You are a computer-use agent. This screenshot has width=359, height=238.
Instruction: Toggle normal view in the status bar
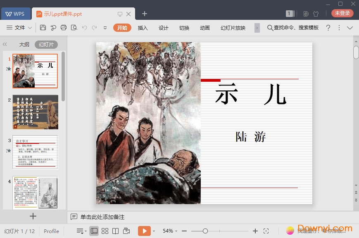pyautogui.click(x=94, y=231)
